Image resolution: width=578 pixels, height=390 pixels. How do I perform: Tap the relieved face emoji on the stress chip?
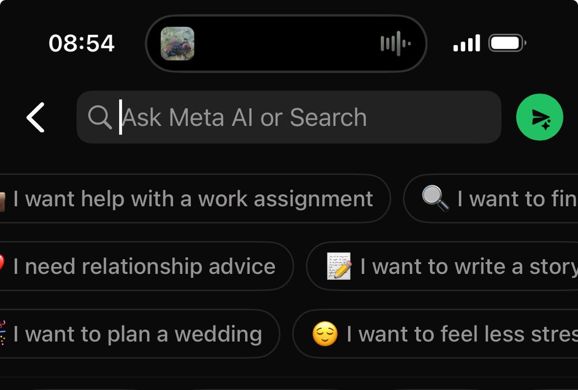tap(324, 333)
